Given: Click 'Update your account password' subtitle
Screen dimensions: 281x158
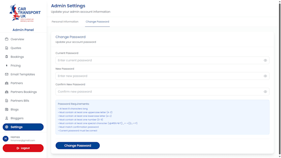Looking at the screenshot, I should [76, 42].
